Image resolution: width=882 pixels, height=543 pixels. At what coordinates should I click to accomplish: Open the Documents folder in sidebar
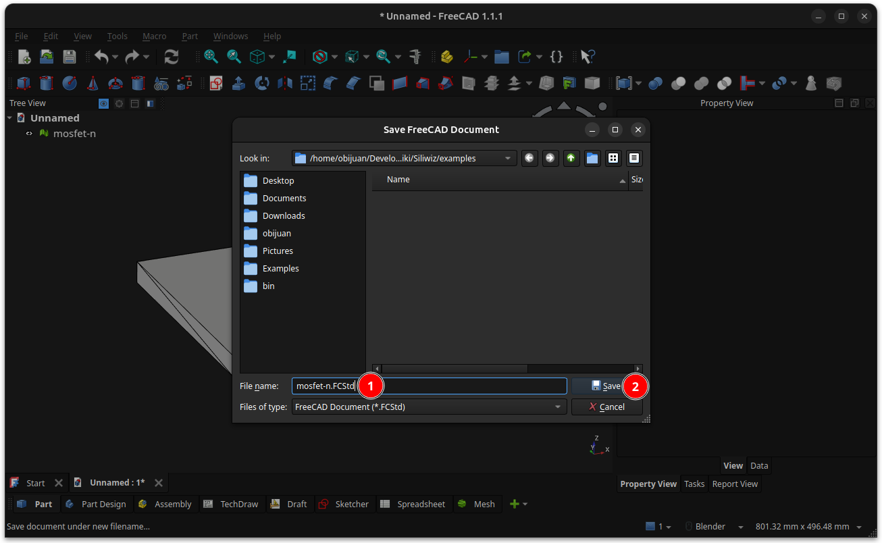[x=284, y=199]
